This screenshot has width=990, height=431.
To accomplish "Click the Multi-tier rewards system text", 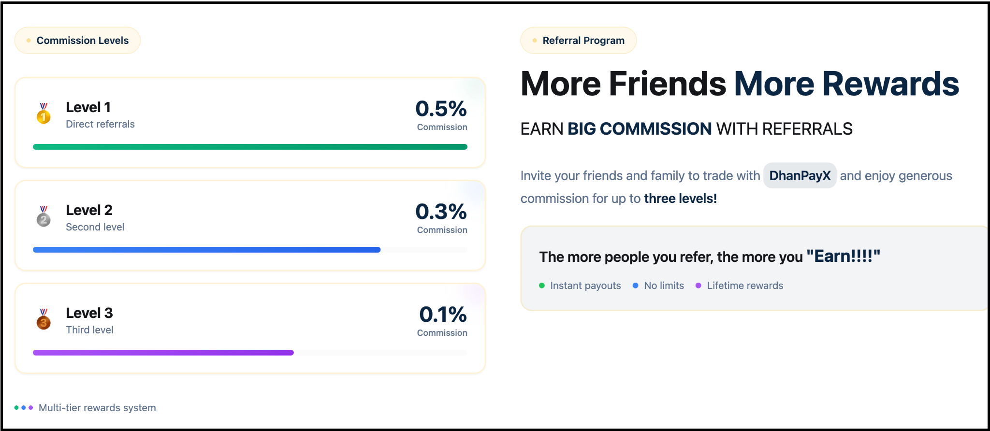I will click(x=97, y=408).
